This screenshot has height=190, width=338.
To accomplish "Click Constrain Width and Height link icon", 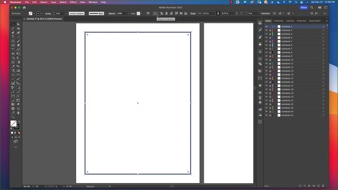I will point(218,13).
